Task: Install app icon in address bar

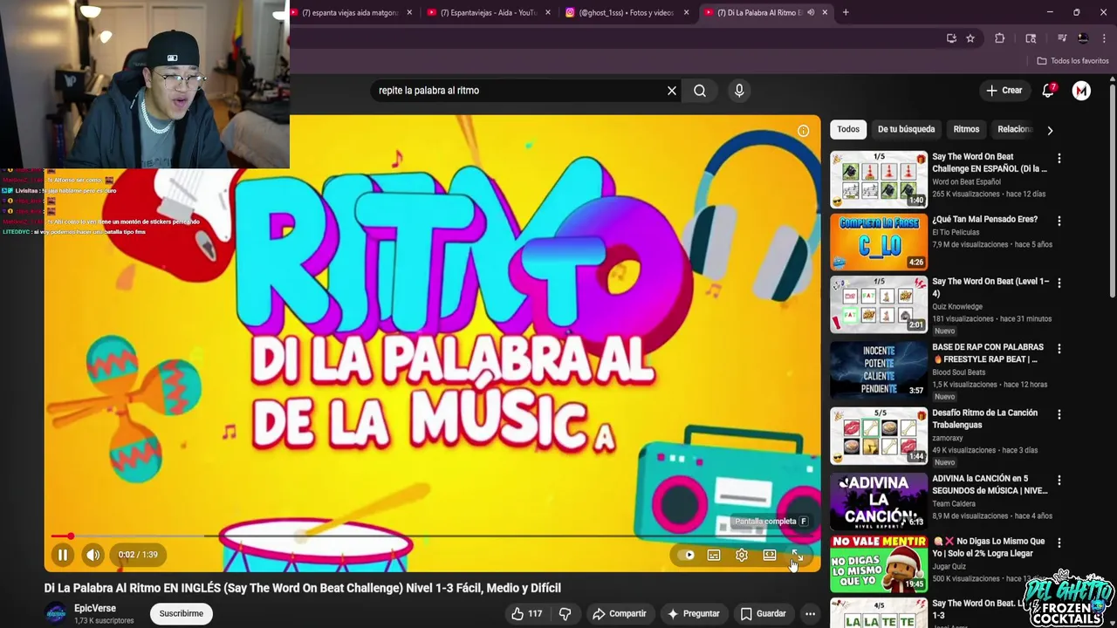Action: tap(951, 38)
